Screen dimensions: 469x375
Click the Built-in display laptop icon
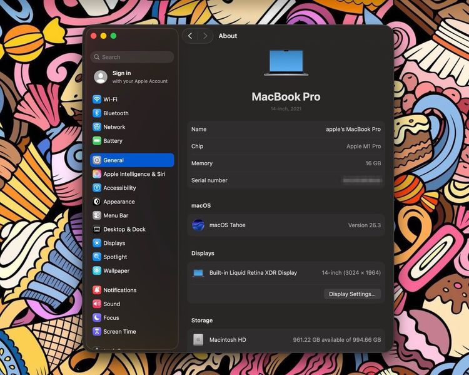pos(198,273)
